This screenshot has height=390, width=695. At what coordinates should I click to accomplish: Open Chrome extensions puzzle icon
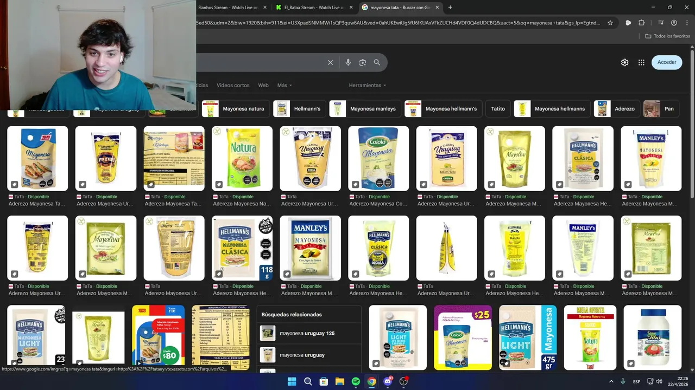click(x=642, y=23)
